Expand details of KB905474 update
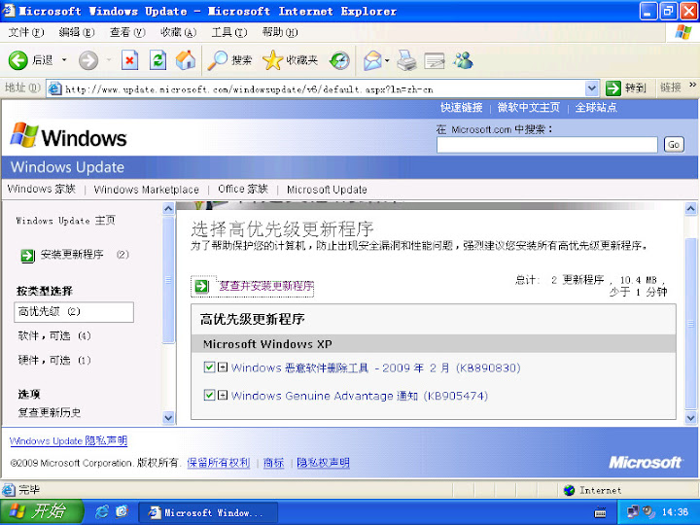This screenshot has width=700, height=525. pos(223,395)
